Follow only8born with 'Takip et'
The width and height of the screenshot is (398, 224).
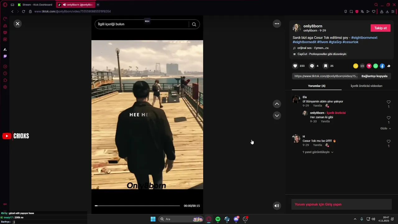pyautogui.click(x=380, y=28)
